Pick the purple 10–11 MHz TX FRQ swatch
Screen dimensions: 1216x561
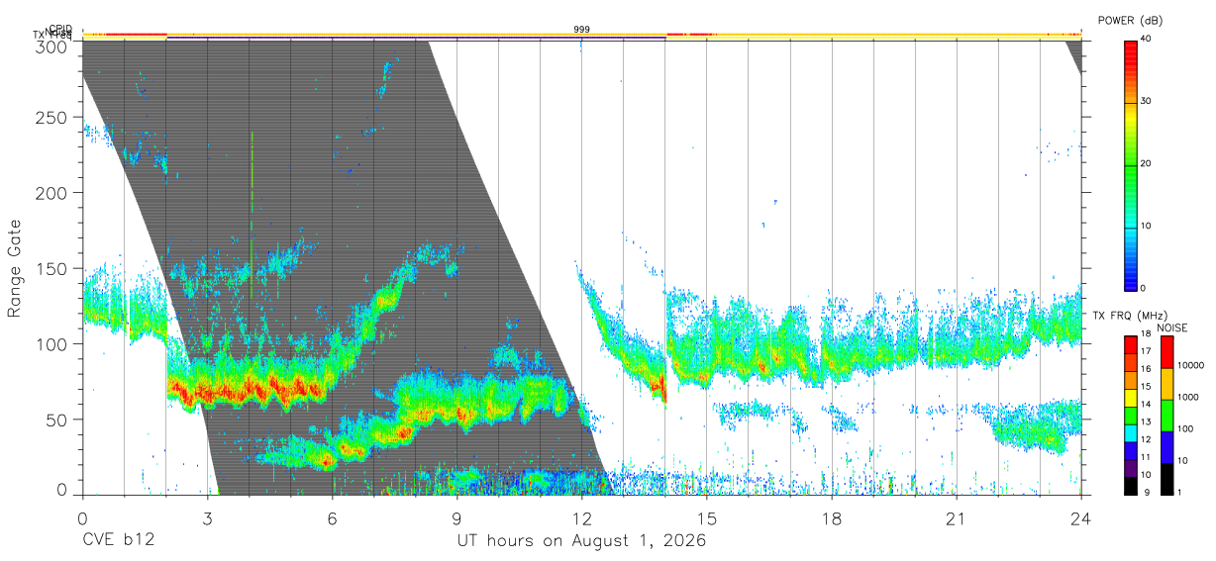click(x=1130, y=466)
